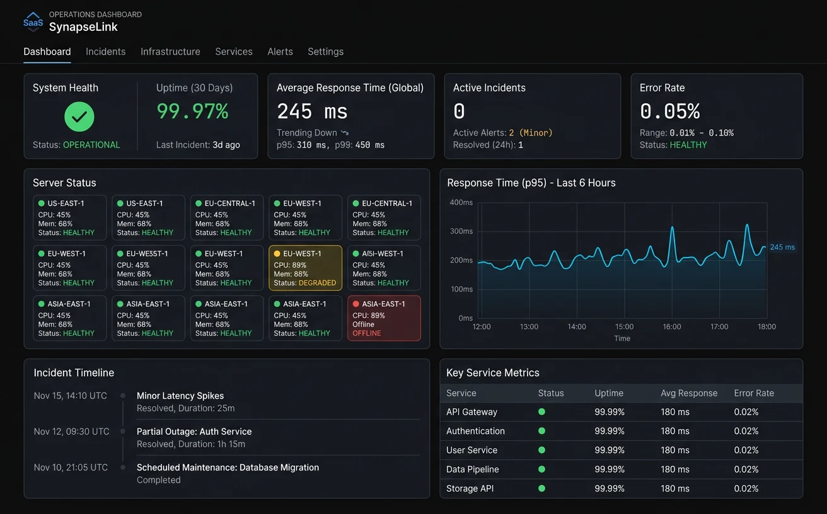The image size is (827, 514).
Task: Select the healthy EU-WEST-1 card with Mem 88%
Action: 305,218
